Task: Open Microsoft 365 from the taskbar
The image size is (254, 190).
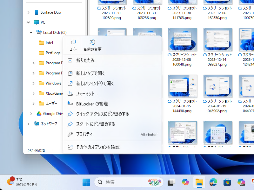Action: (241, 182)
